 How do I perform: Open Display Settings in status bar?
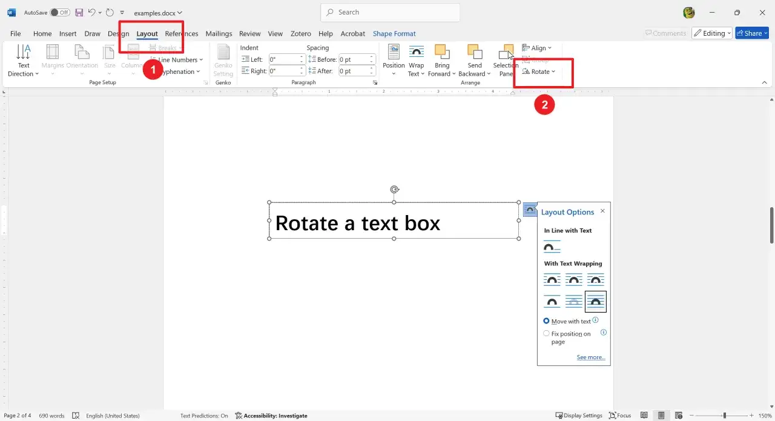tap(579, 416)
